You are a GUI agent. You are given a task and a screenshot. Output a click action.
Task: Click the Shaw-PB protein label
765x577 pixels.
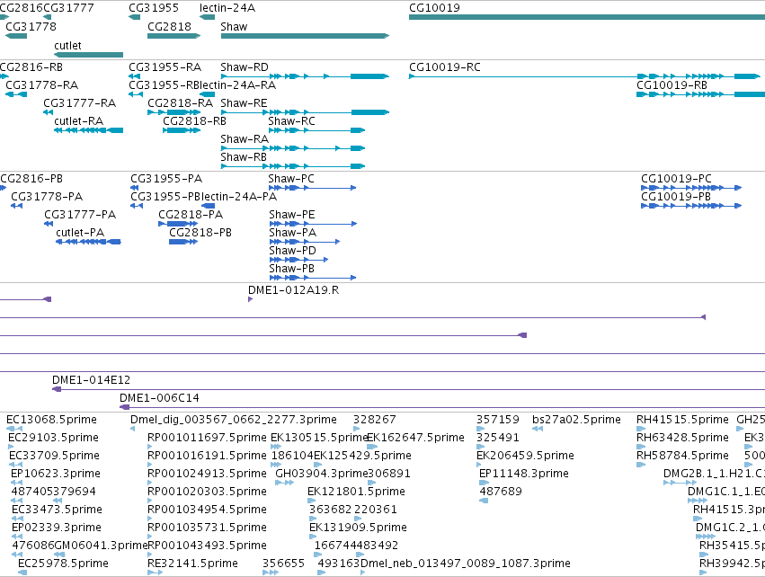291,269
